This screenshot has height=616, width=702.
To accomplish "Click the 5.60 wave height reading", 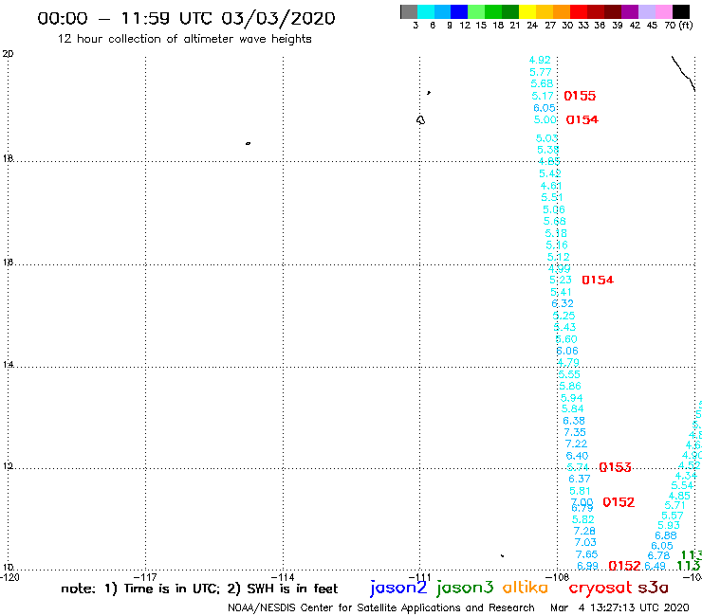I will 566,339.
